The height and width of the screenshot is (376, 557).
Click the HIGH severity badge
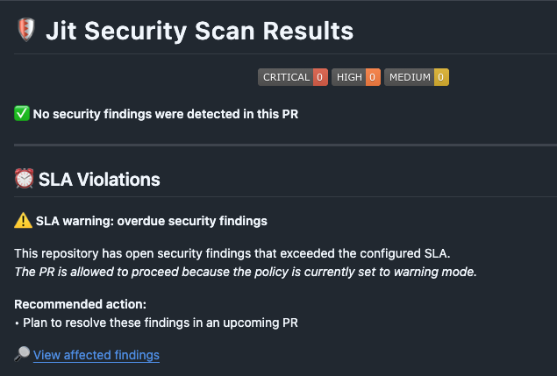356,77
